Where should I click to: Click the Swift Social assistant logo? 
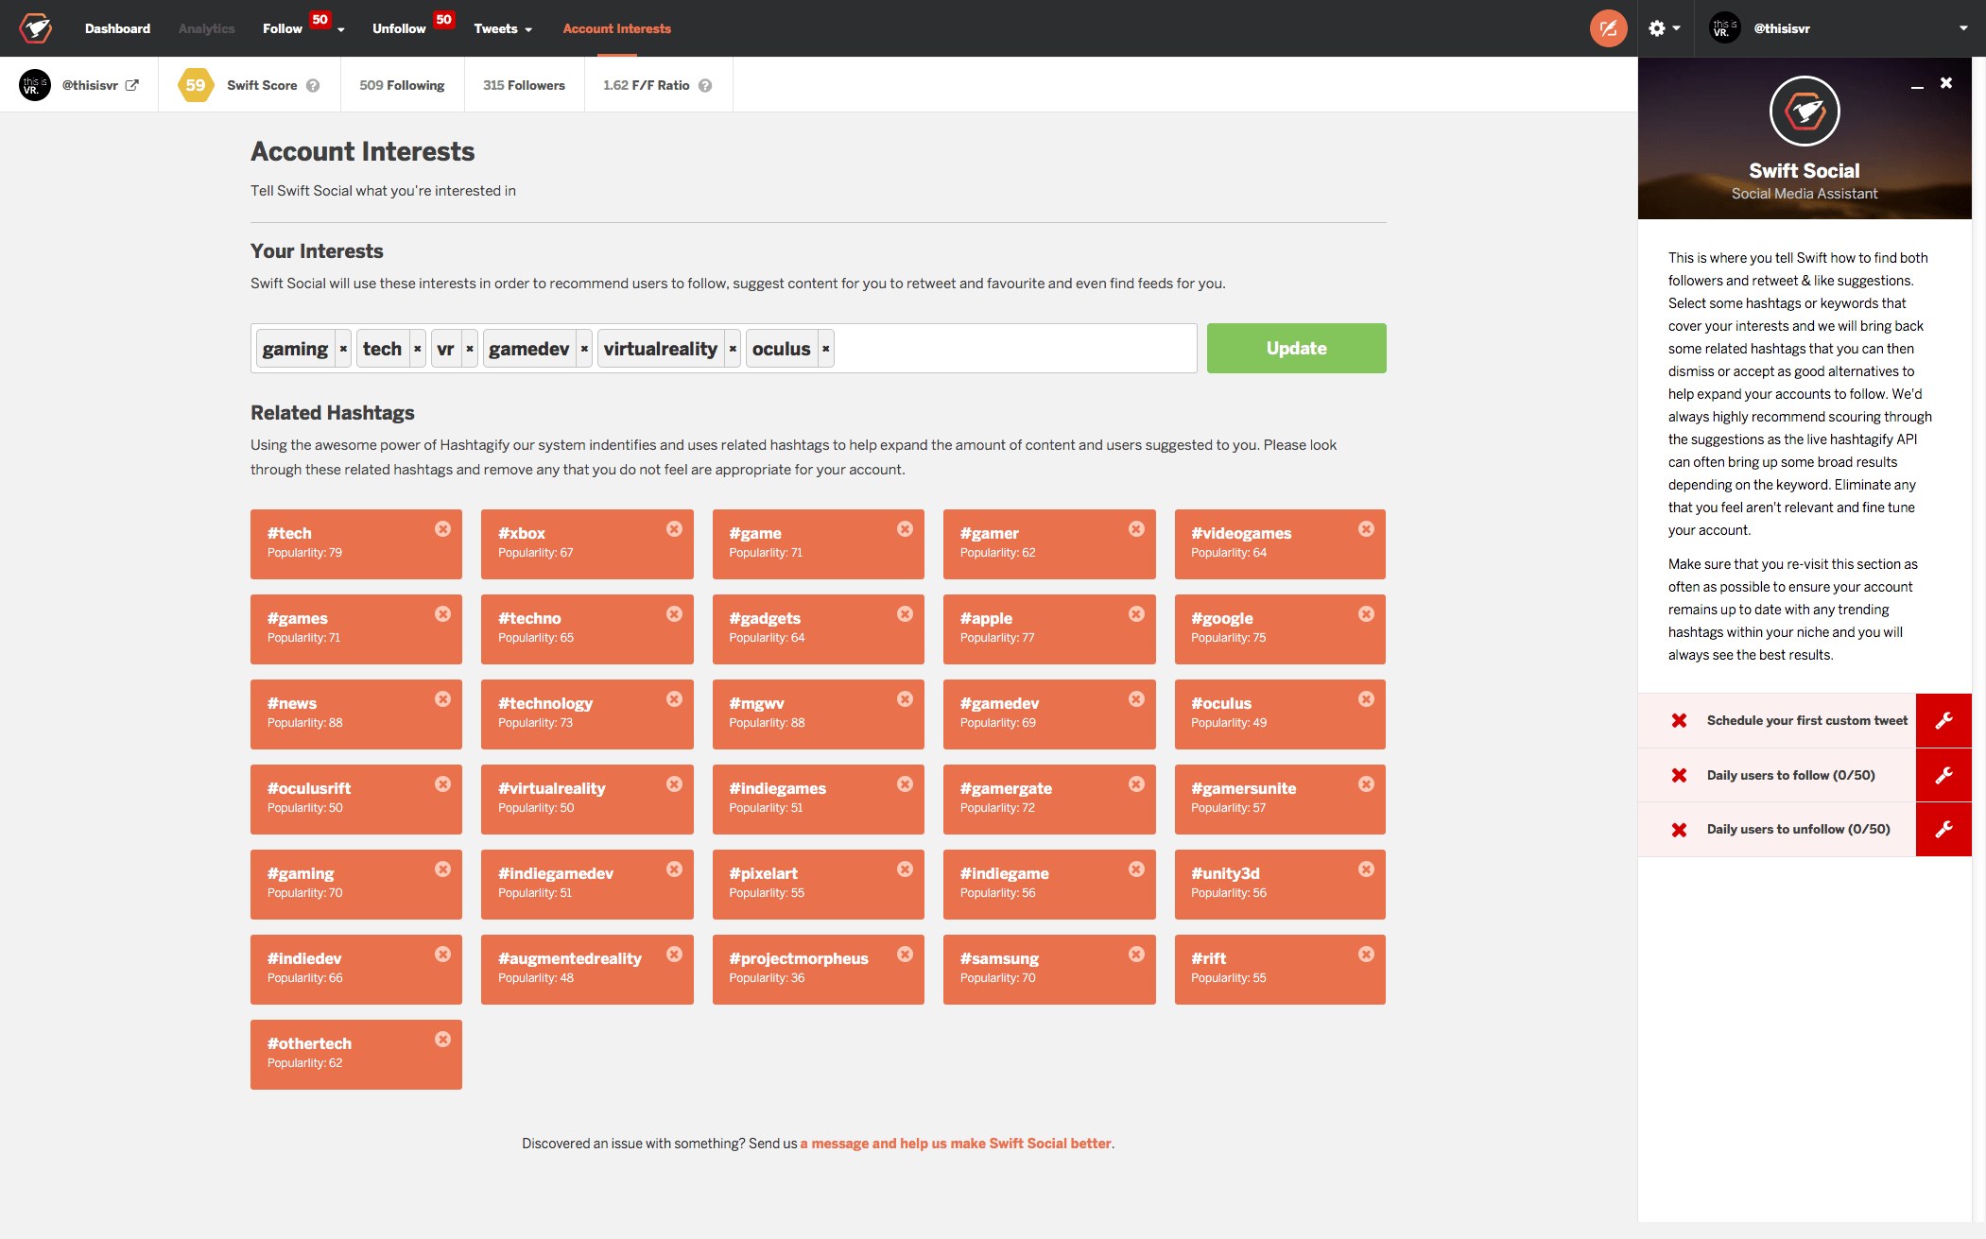pyautogui.click(x=1805, y=112)
